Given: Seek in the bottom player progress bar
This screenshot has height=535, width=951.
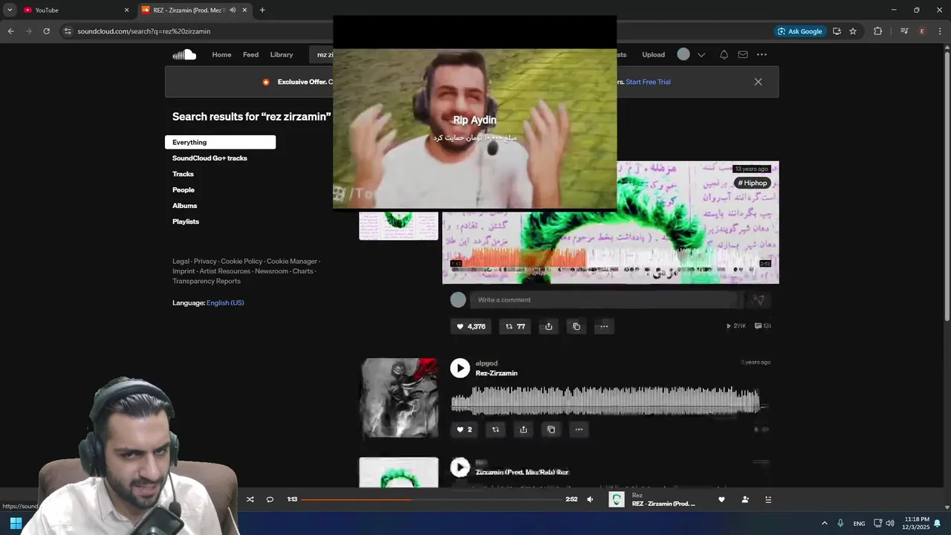Looking at the screenshot, I should (431, 499).
